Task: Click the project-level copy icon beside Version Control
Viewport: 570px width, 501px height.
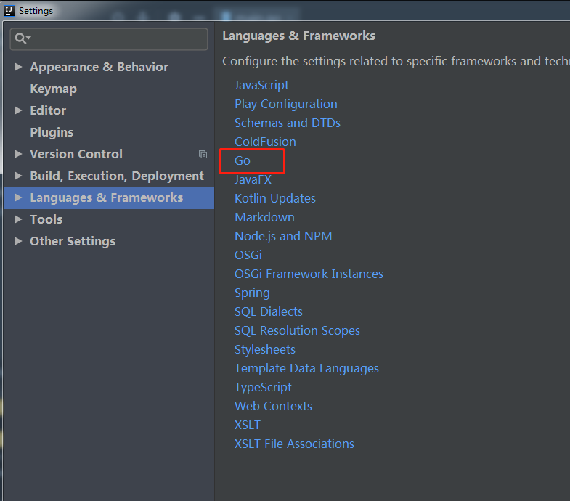Action: (x=203, y=155)
